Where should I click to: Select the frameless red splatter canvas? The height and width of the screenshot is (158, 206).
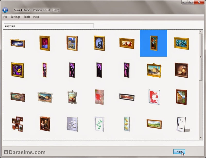99,97
